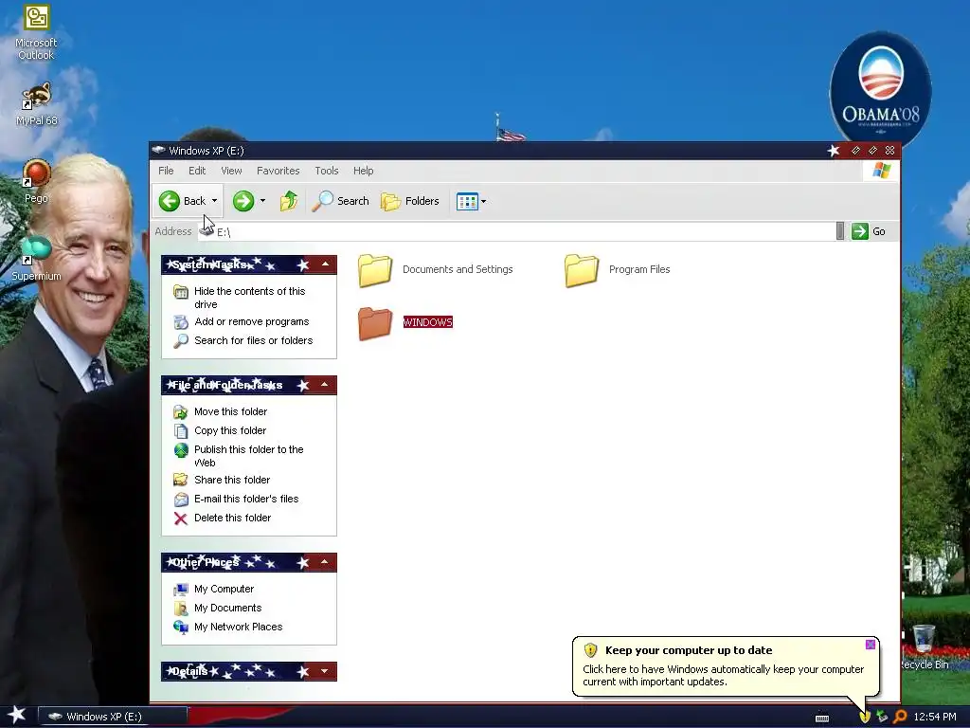Open My Computer in Other Places
This screenshot has width=970, height=728.
tap(224, 590)
